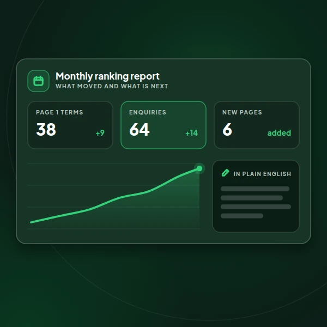Click the pencil icon beside In Plain English
This screenshot has width=327, height=327.
(x=225, y=173)
